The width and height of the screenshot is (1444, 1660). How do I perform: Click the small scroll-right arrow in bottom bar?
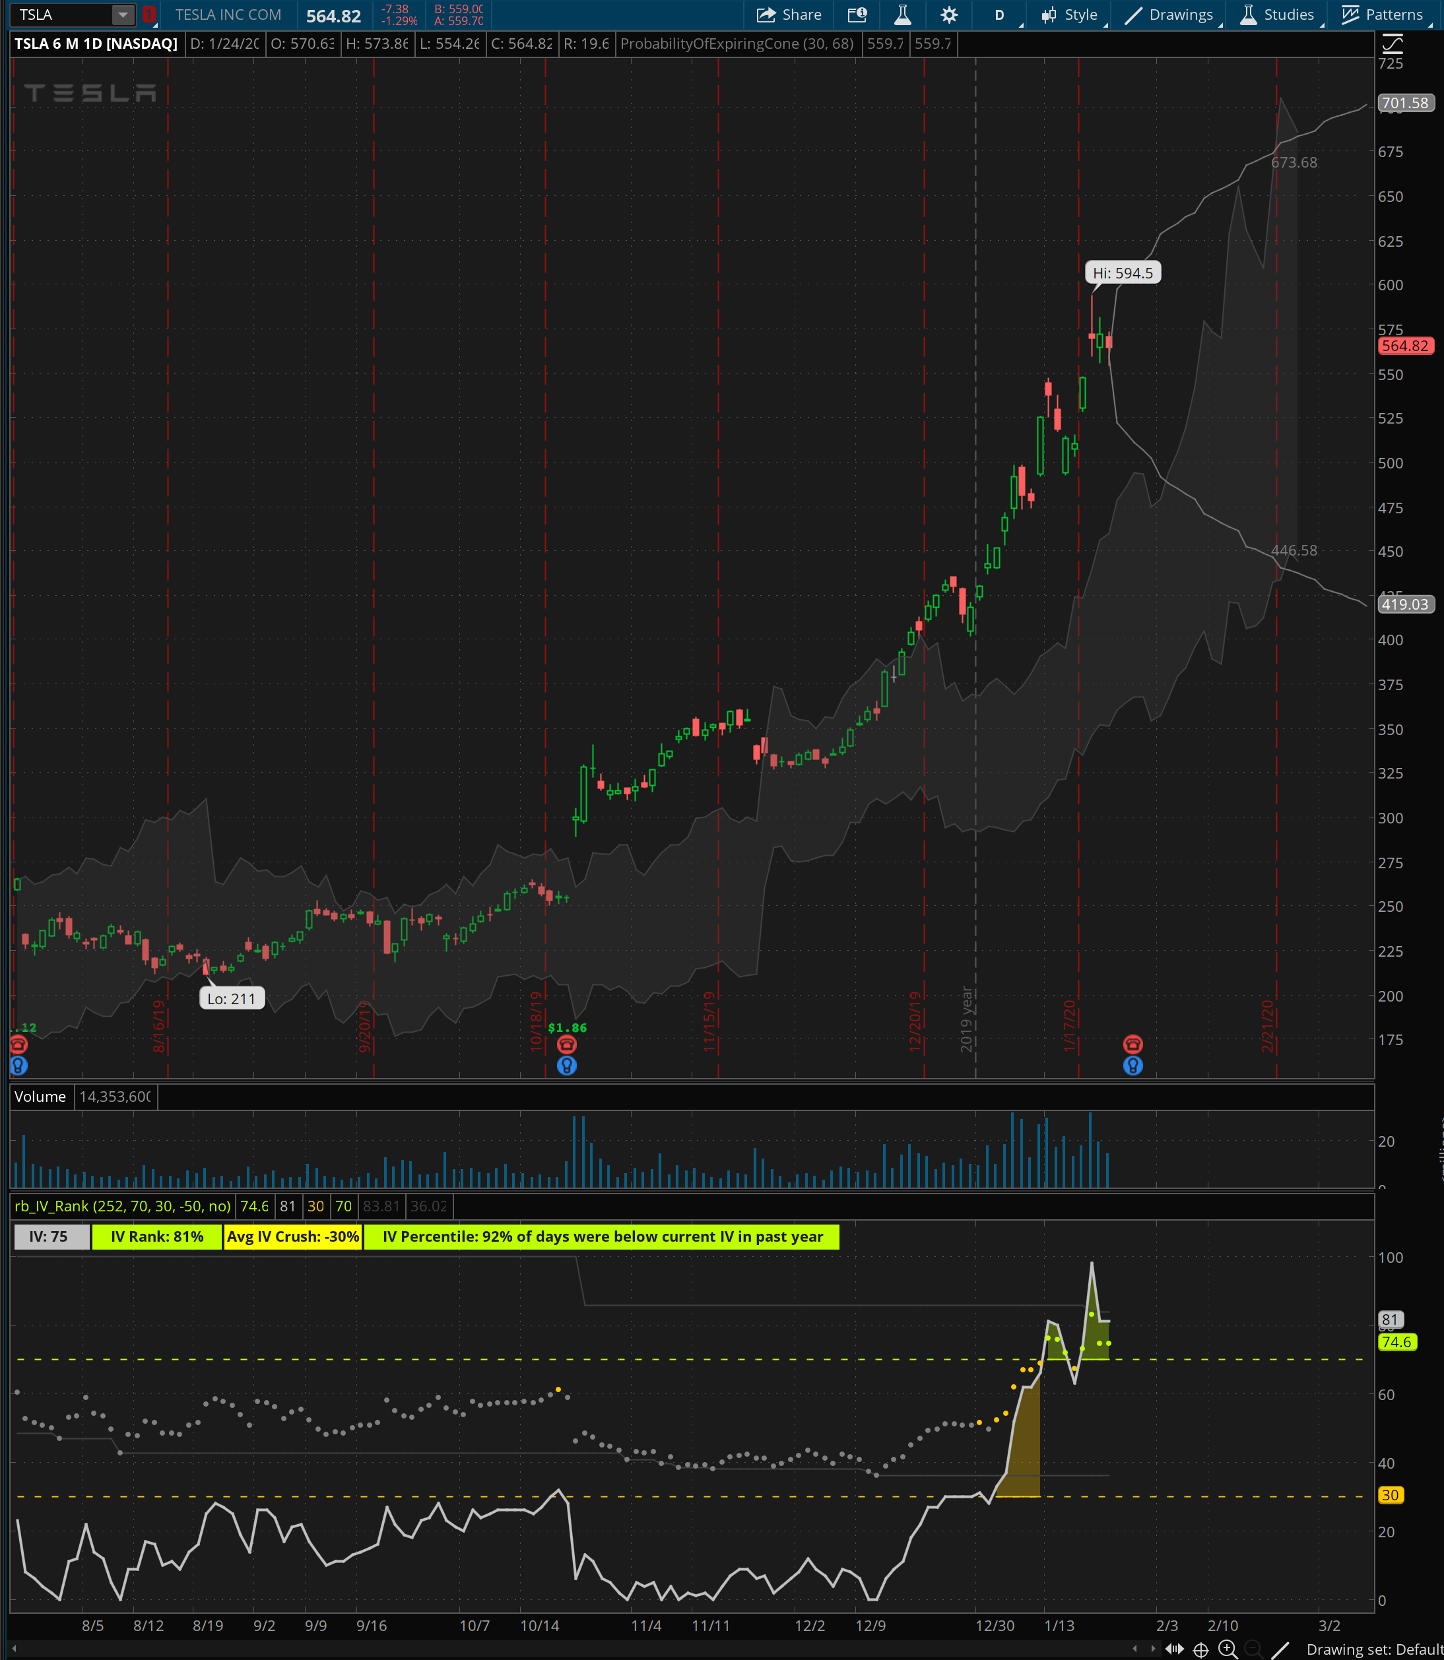[x=1152, y=1649]
